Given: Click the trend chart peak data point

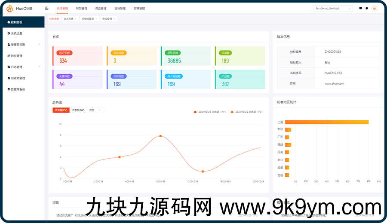Looking at the screenshot, I should tap(160, 136).
